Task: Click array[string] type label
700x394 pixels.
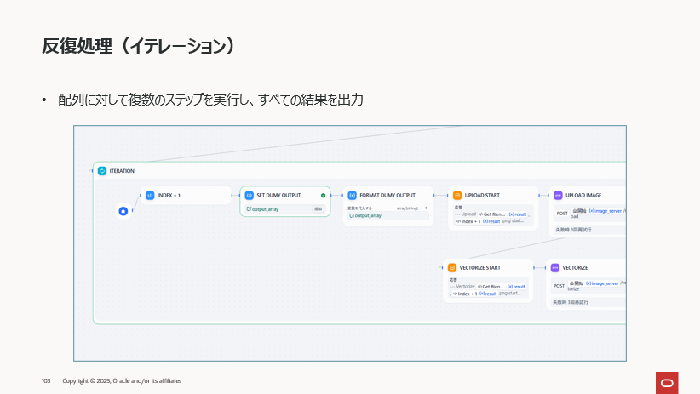Action: coord(407,208)
